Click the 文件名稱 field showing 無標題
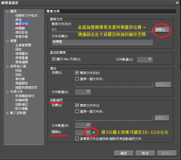The width and height of the screenshot is (181, 160). click(x=102, y=42)
